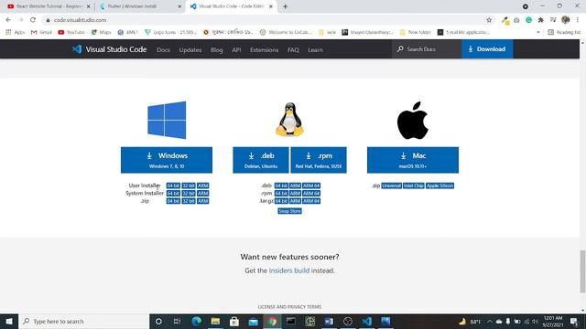
Task: Choose Windows .zip 64 bit
Action: click(x=173, y=201)
